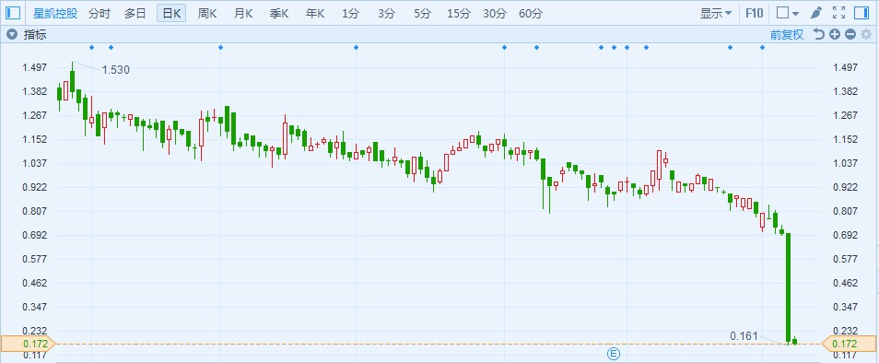Zoom in the chart with plus icon

click(835, 35)
